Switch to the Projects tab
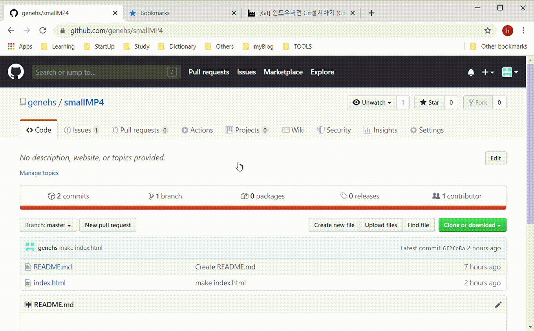Image resolution: width=534 pixels, height=331 pixels. [247, 130]
